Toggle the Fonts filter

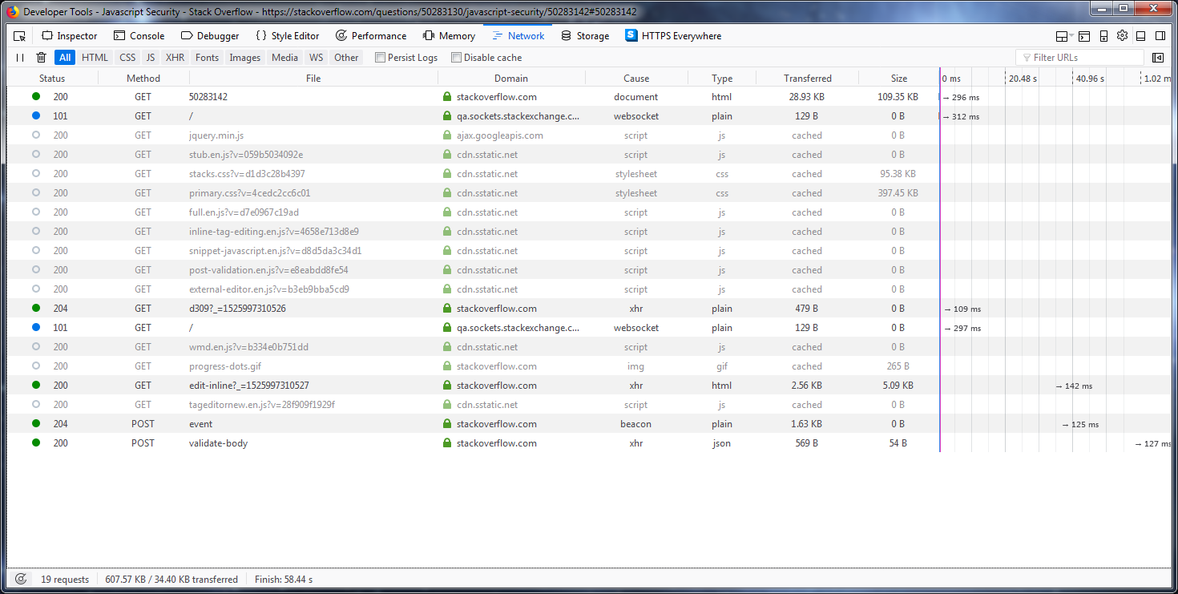coord(207,58)
